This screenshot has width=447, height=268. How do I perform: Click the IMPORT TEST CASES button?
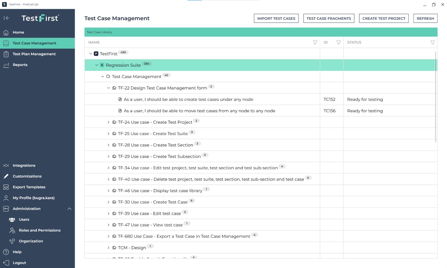[276, 18]
